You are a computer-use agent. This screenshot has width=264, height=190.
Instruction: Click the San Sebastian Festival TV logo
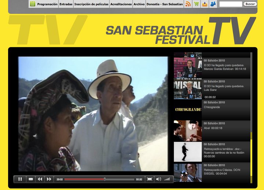point(181,31)
